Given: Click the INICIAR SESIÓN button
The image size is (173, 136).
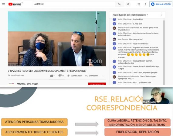Looking at the screenshot, I should (161, 4).
